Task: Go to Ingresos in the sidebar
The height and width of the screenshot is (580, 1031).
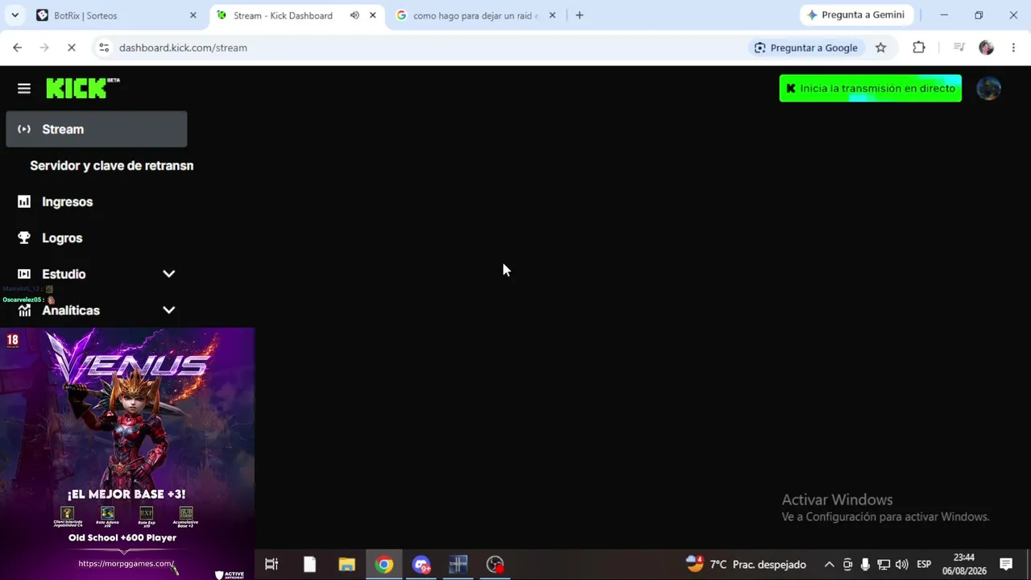Action: coord(67,201)
